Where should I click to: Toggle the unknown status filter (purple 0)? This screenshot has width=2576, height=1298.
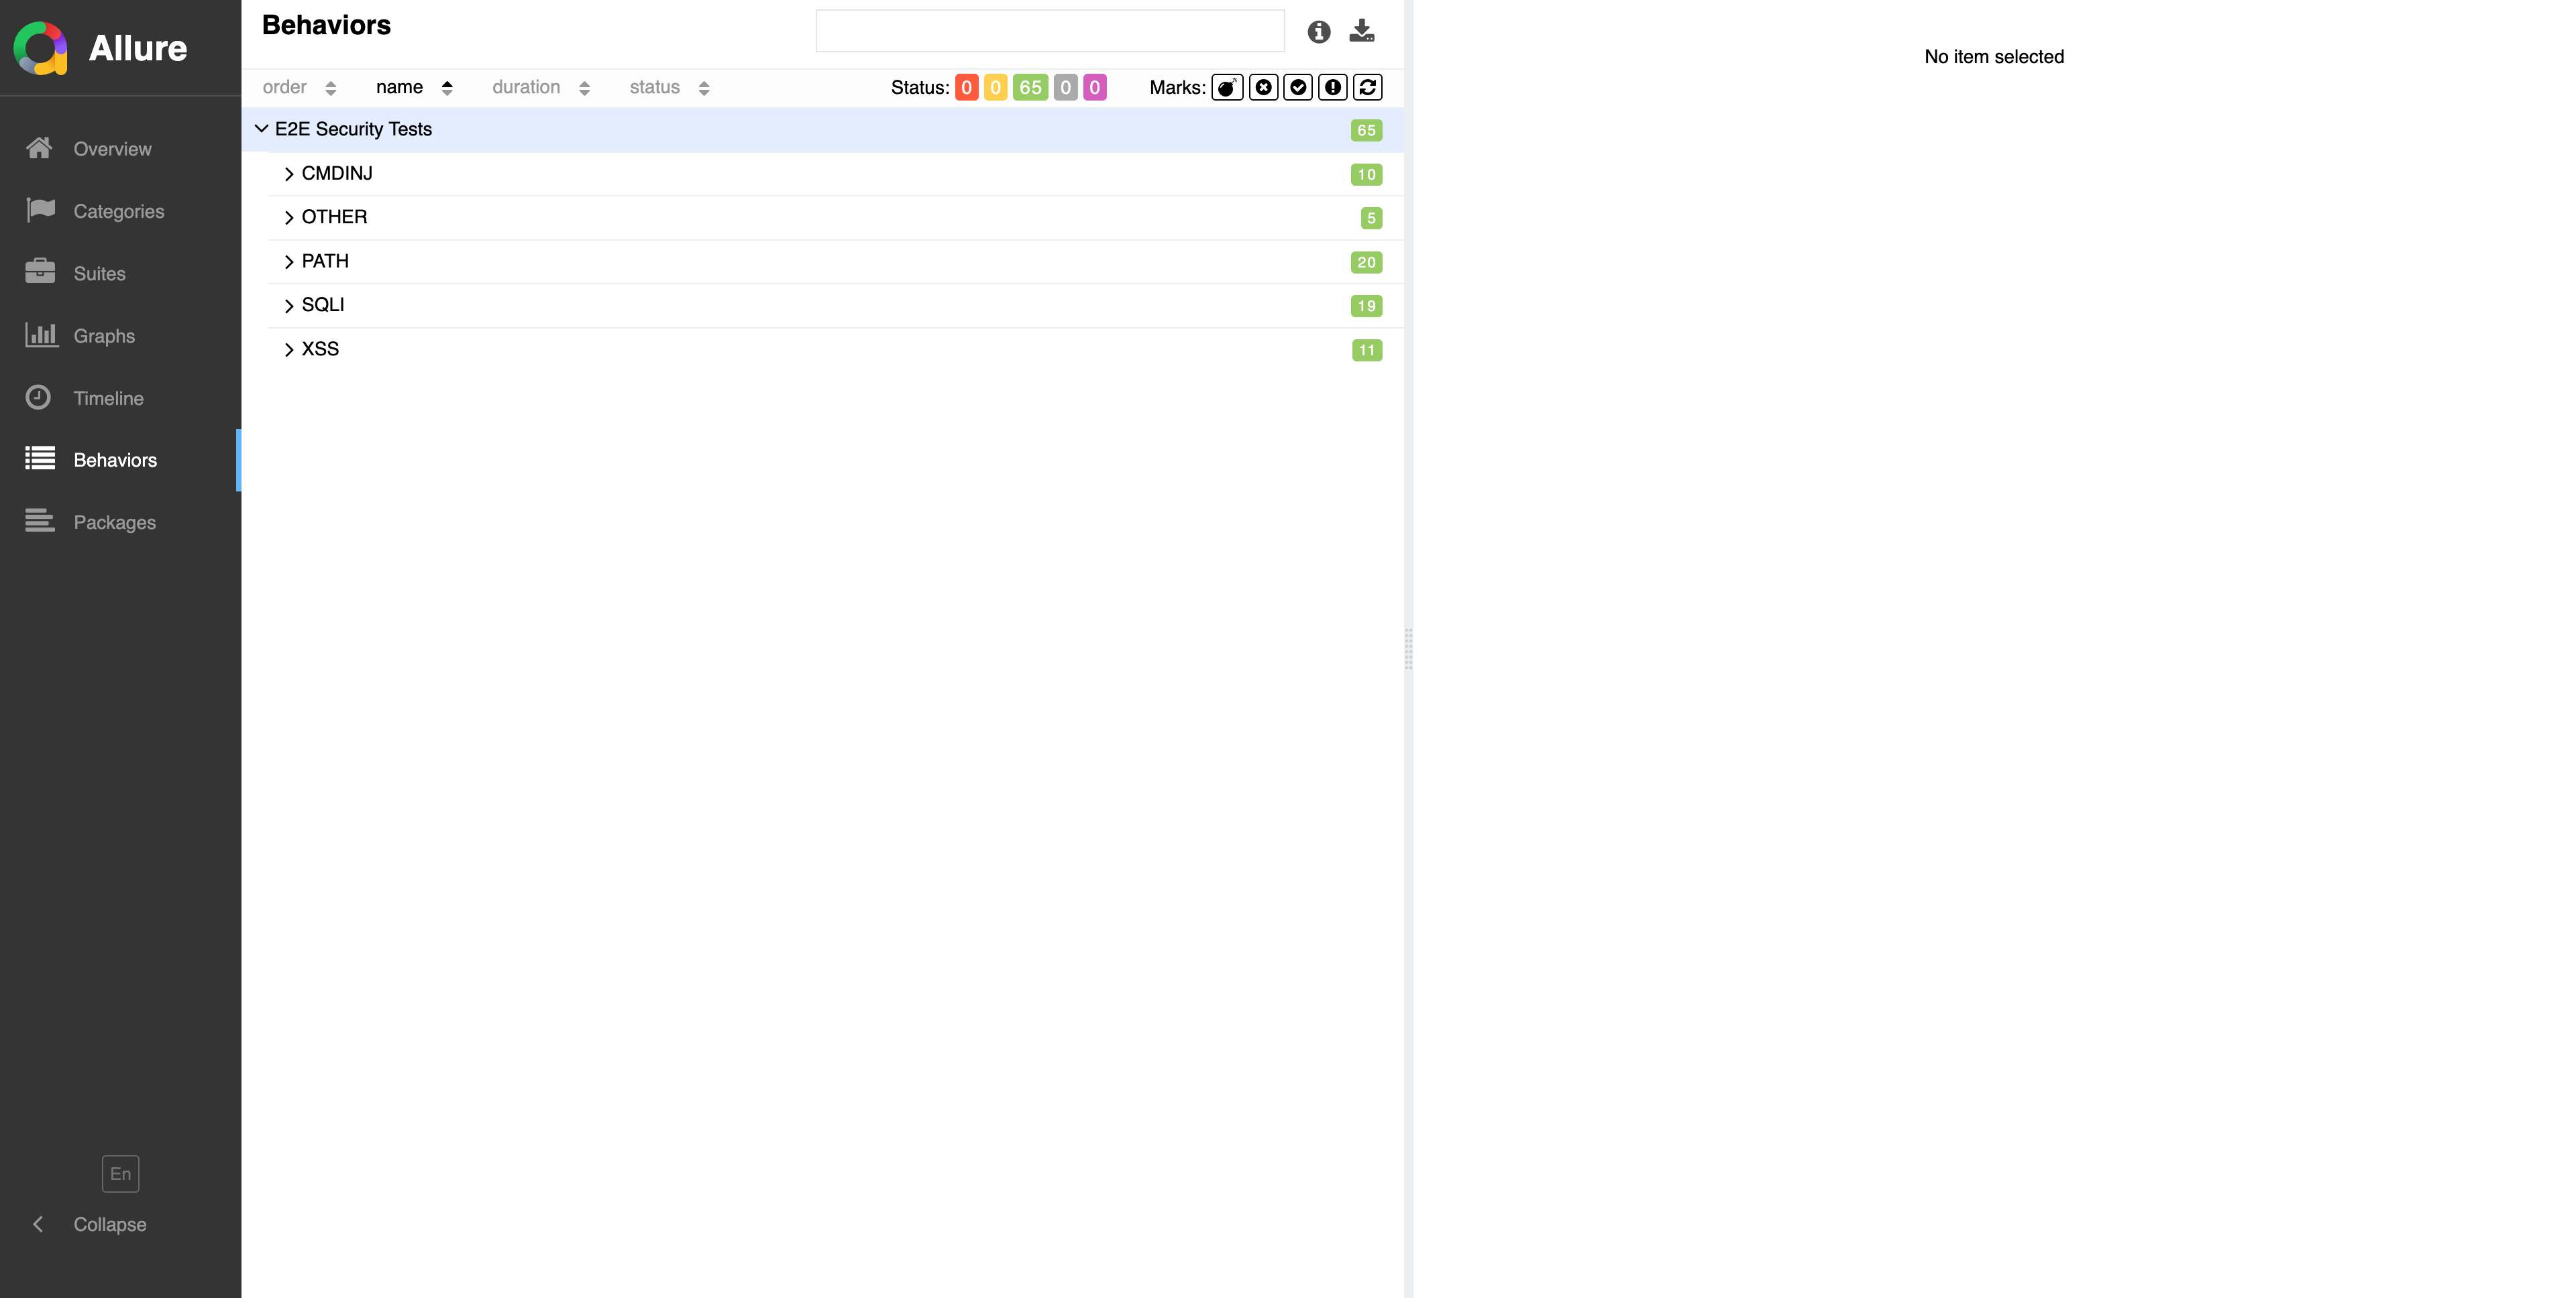tap(1094, 87)
